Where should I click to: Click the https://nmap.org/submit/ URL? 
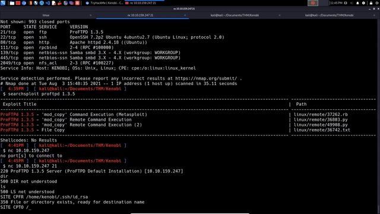point(206,78)
